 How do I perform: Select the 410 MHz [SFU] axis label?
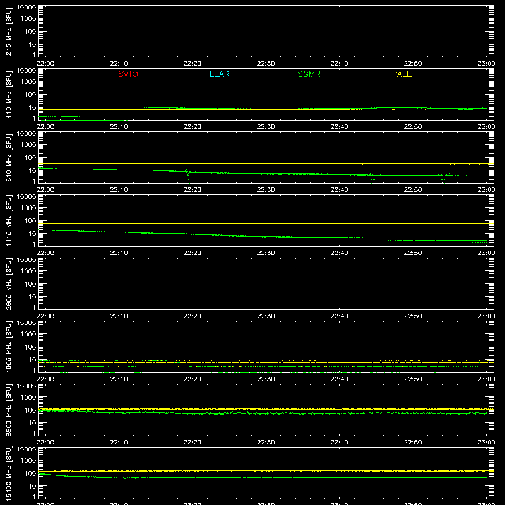tap(8, 94)
